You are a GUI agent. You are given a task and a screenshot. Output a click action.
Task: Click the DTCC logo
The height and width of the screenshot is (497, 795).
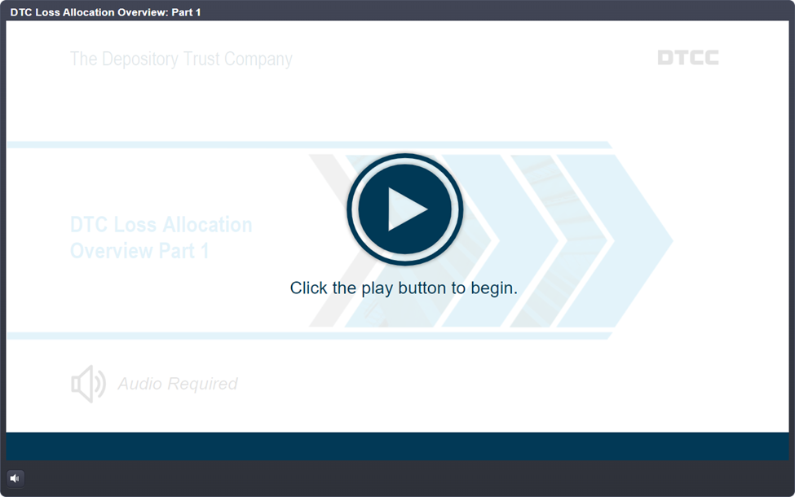688,58
